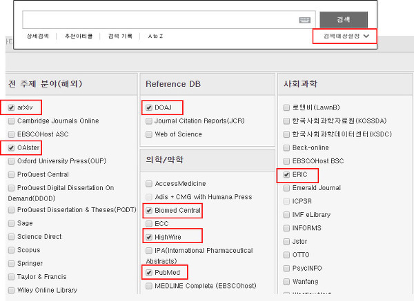Open the virtual keyboard icon in search box

[x=305, y=20]
